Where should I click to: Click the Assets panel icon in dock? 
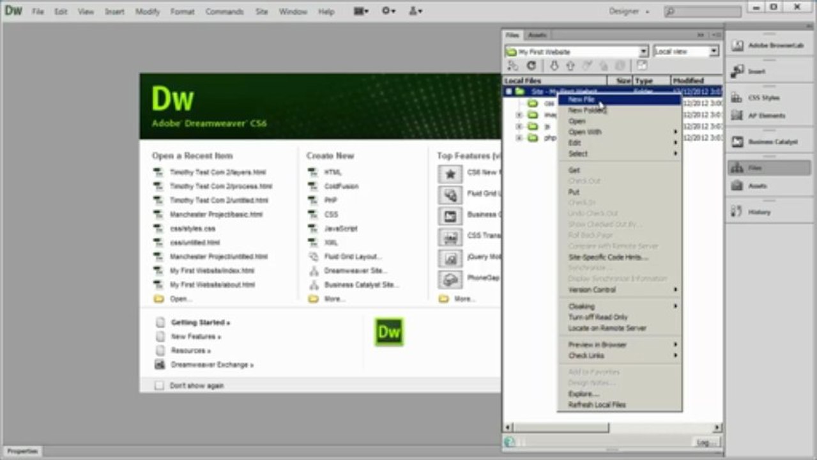point(737,186)
